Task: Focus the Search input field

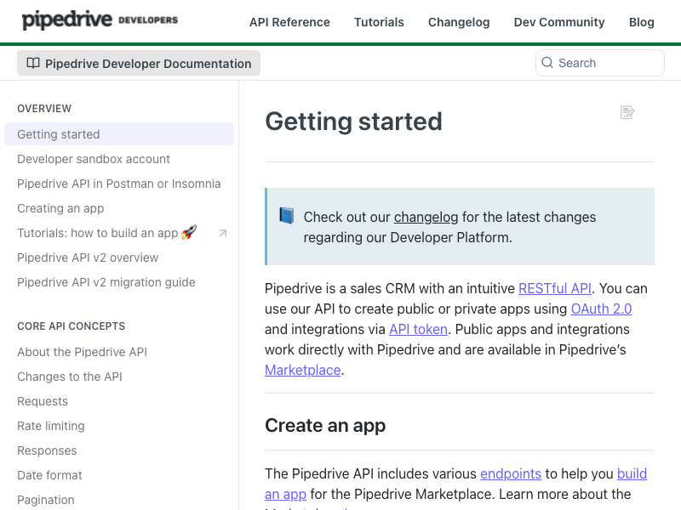Action: pyautogui.click(x=600, y=63)
